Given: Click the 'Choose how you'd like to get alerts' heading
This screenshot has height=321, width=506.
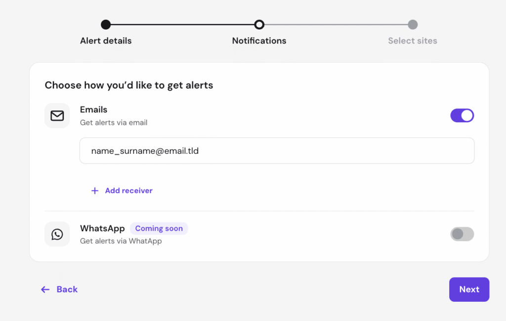Looking at the screenshot, I should [129, 85].
